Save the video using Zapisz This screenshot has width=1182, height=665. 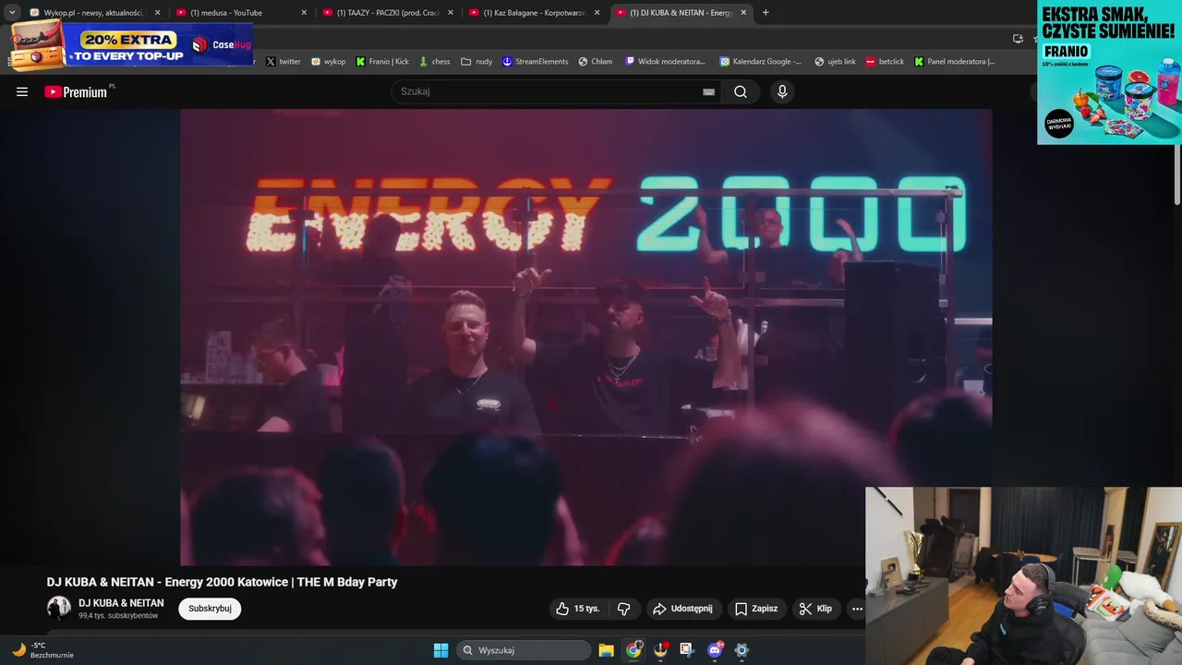click(x=756, y=609)
